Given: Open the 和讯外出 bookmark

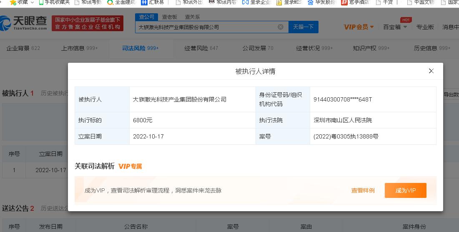Looking at the screenshot, I should tap(189, 2).
